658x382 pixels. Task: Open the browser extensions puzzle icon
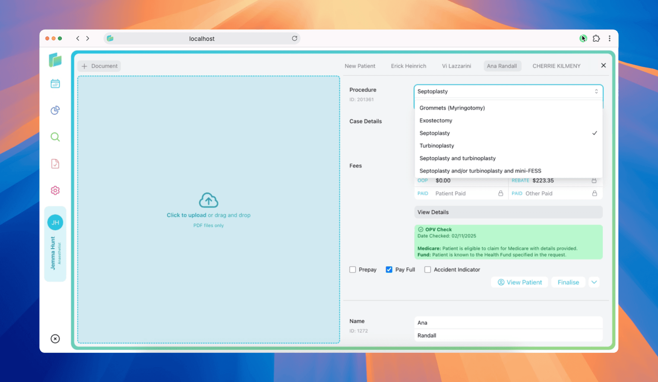[x=596, y=38]
